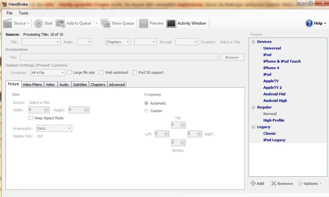Image resolution: width=329 pixels, height=197 pixels.
Task: Switch to the Audio tab
Action: coord(64,85)
